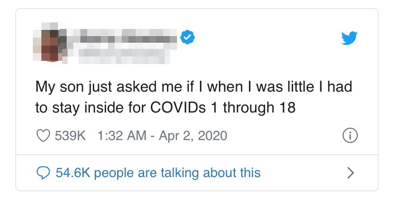Click the first line starting "My son just asked"
The height and width of the screenshot is (207, 394).
click(x=194, y=88)
